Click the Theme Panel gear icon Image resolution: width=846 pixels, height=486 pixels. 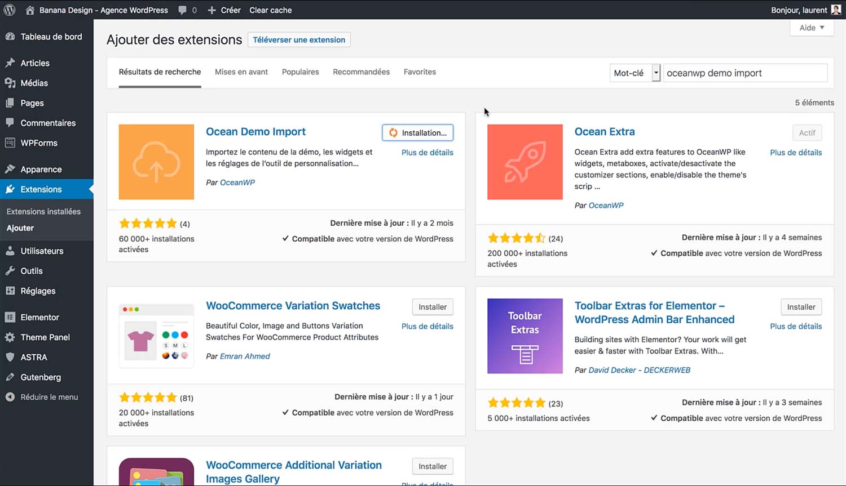click(10, 337)
